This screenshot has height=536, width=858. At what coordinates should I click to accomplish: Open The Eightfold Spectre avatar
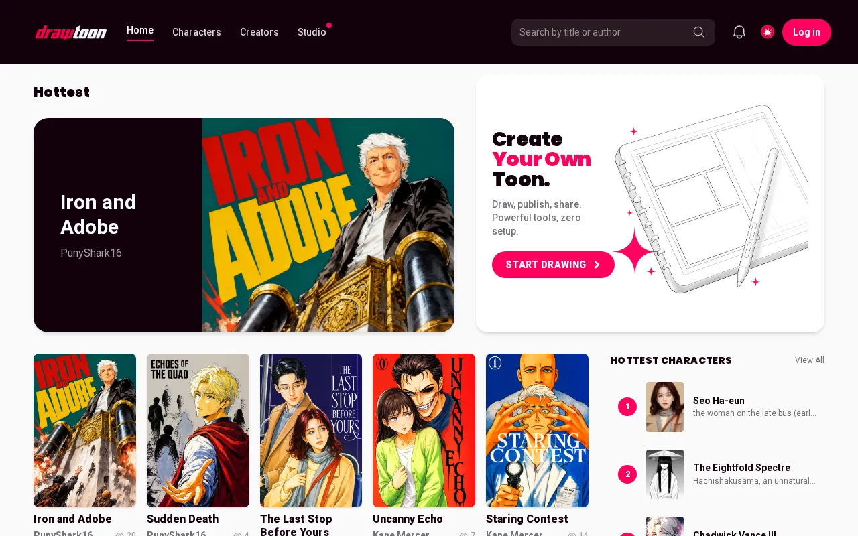coord(665,474)
